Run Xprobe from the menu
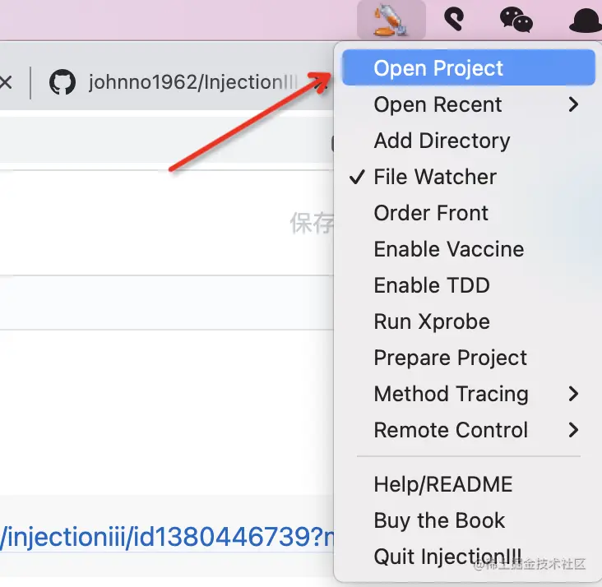Viewport: 602px width, 587px height. pyautogui.click(x=432, y=321)
